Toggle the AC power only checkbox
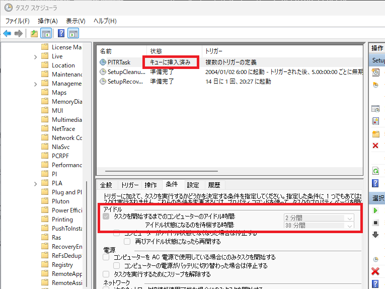 coord(106,257)
